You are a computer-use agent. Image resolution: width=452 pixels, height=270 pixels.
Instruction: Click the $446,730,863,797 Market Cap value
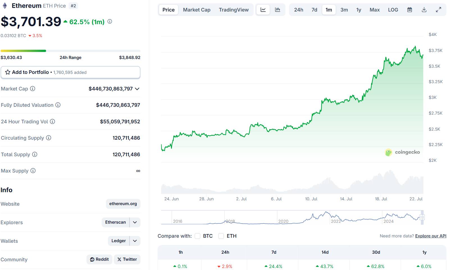(x=111, y=89)
